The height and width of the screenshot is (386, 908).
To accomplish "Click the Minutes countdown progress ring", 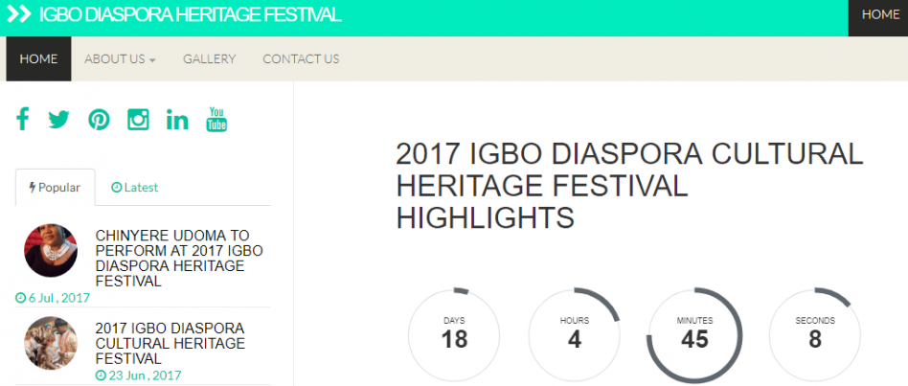I will 694,335.
